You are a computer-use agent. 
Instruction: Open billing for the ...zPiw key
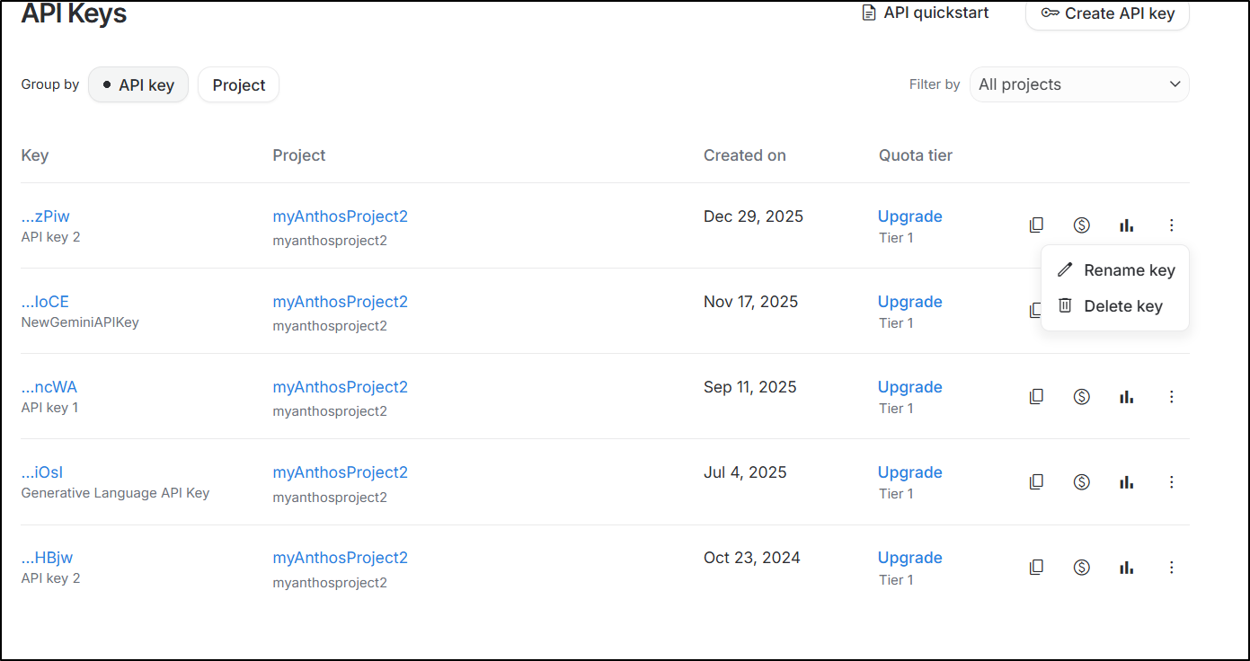click(1082, 225)
